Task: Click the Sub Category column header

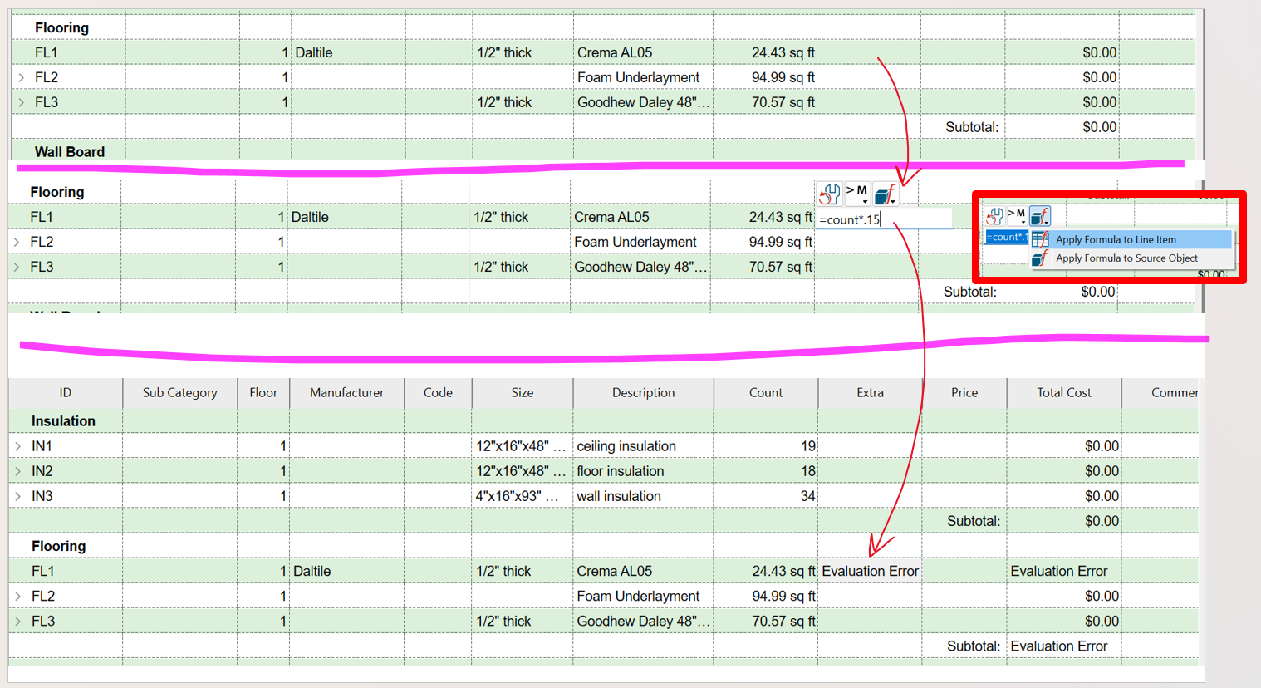Action: pos(179,392)
